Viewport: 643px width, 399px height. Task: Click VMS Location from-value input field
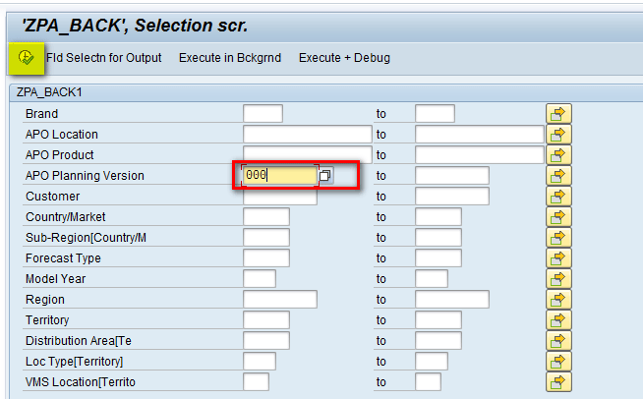coord(256,382)
